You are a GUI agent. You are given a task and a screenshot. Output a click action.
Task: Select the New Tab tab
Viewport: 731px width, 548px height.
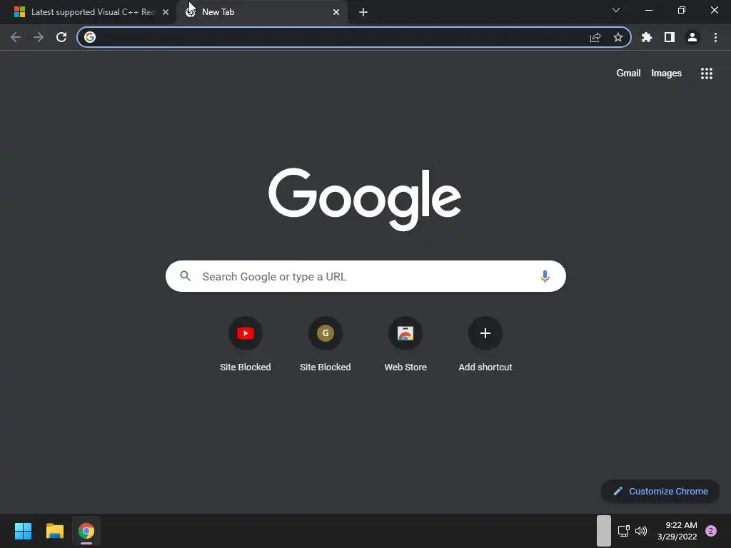point(262,12)
